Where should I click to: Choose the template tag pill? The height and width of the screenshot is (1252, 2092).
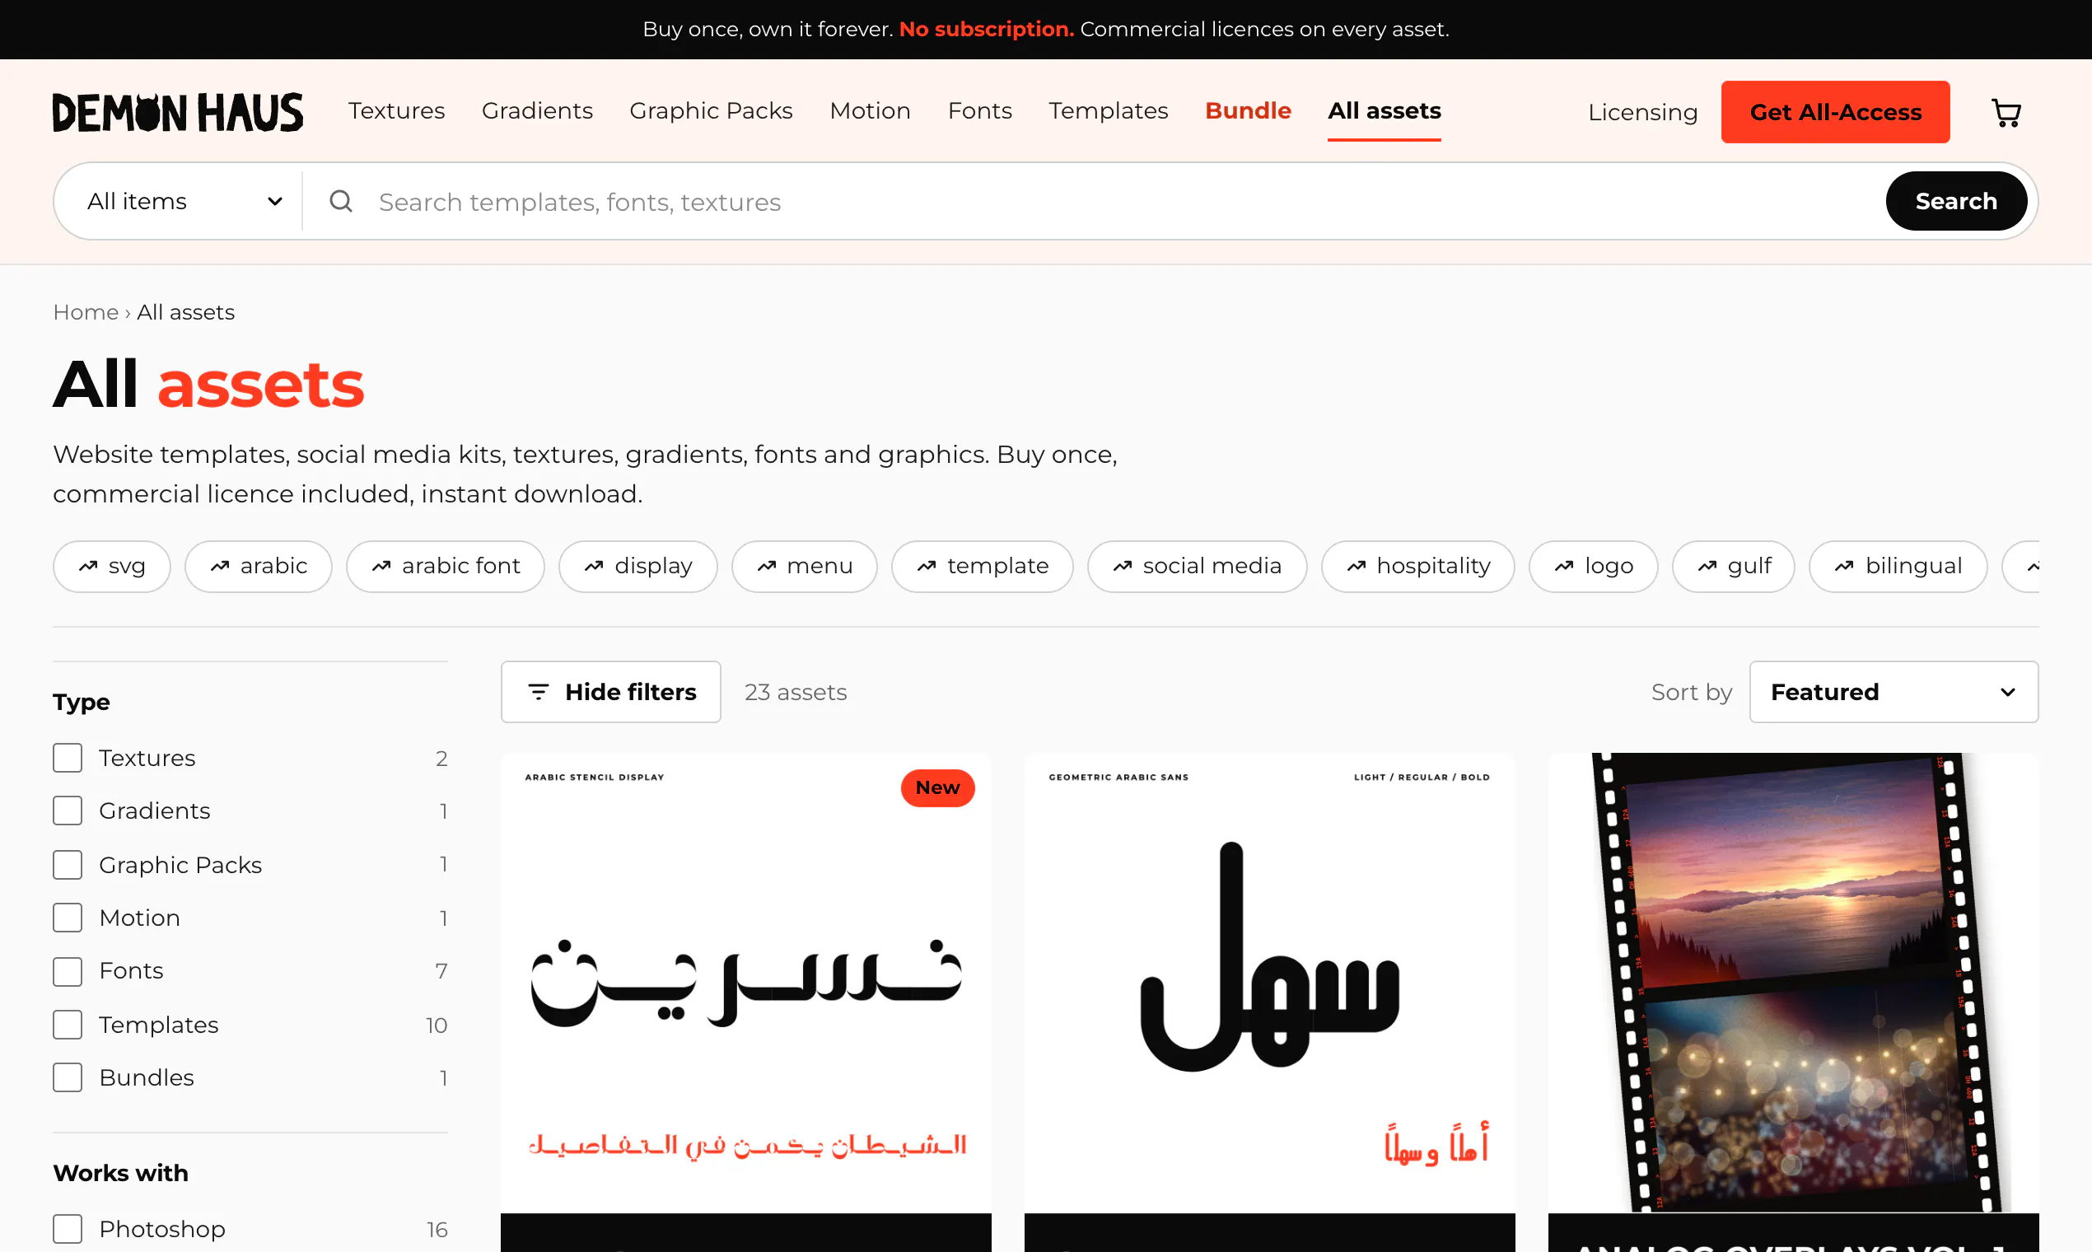(982, 566)
